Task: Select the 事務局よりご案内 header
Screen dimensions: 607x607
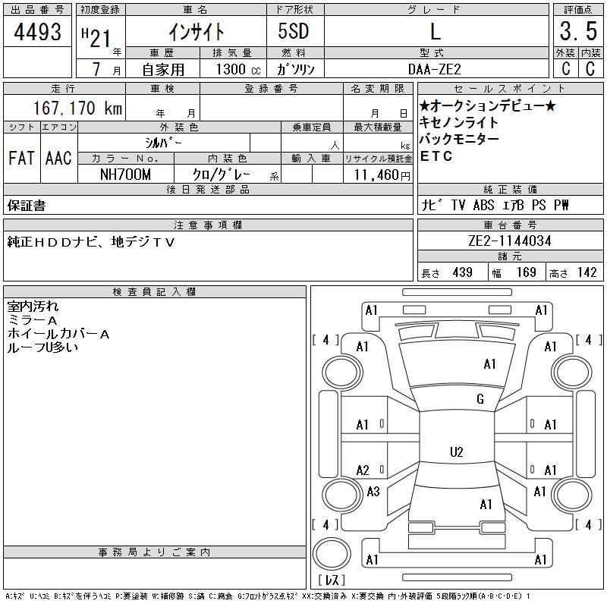Action: 155,552
